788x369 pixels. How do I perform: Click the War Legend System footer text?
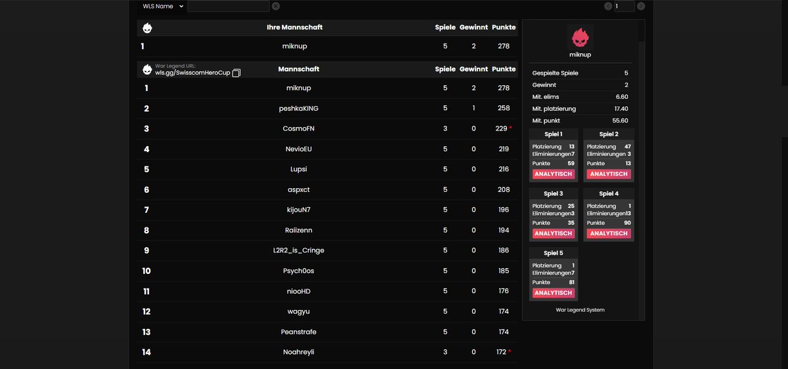580,309
